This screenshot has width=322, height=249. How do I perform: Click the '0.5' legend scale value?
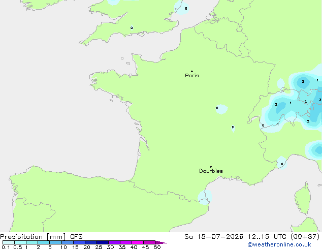pos(17,247)
